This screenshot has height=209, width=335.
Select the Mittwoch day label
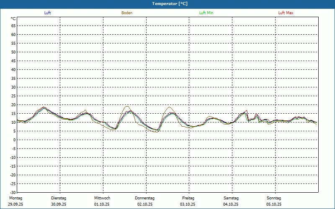(x=102, y=198)
